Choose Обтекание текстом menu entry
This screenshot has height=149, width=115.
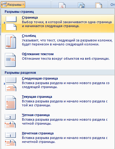(x=58, y=60)
